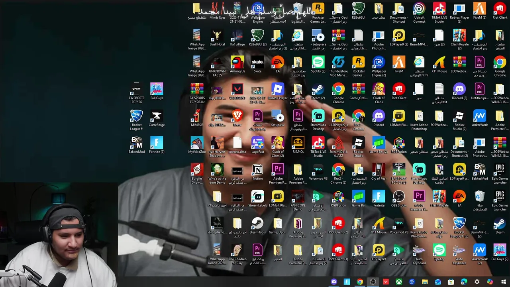Select the CurseForge desktop icon
Screen dimensions: 510x287
(x=157, y=118)
